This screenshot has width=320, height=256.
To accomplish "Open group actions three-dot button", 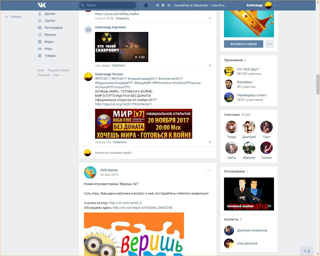I will click(x=269, y=44).
